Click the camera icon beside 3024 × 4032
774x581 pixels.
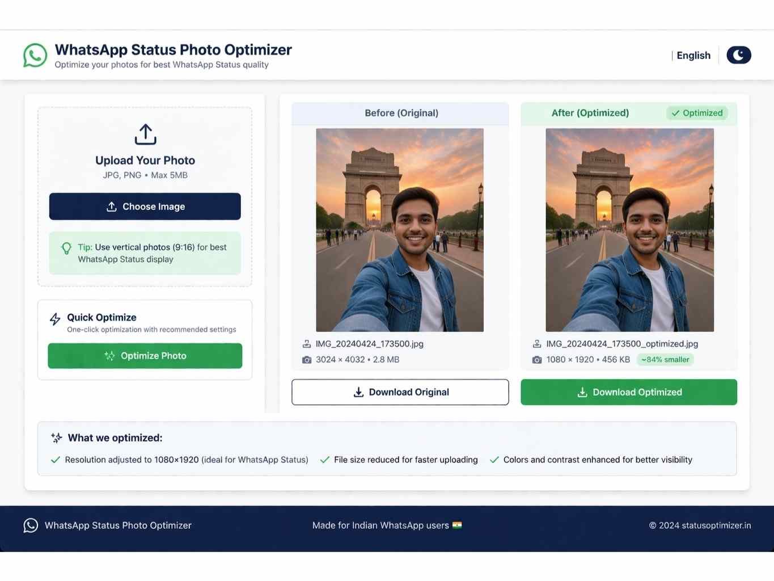[x=307, y=360]
